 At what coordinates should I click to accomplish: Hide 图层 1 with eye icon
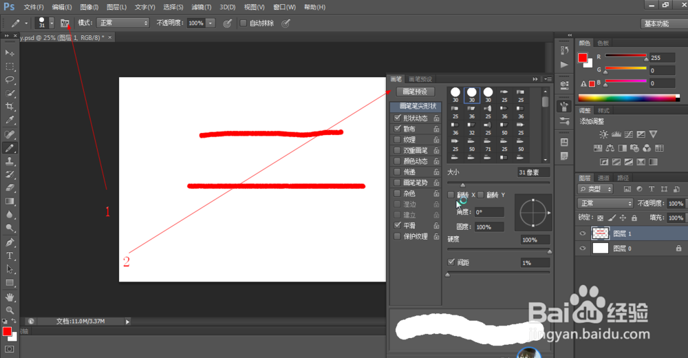(583, 233)
